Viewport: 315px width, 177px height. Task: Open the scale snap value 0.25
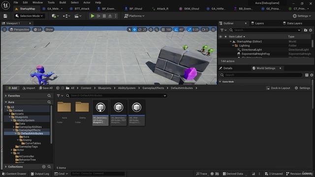click(x=195, y=29)
